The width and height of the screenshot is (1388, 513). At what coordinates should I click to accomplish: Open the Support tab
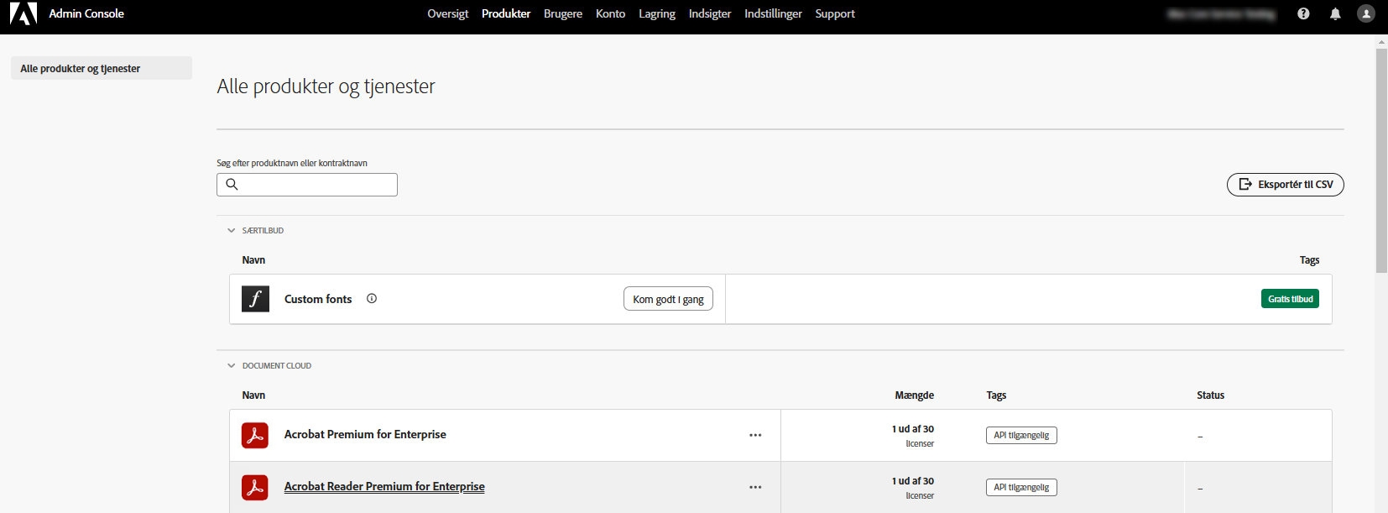pyautogui.click(x=835, y=13)
